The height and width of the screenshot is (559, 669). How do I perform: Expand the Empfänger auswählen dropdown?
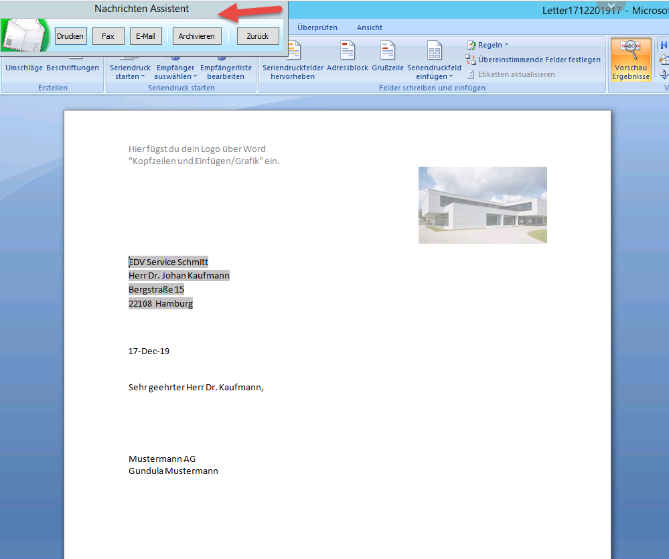[x=175, y=72]
